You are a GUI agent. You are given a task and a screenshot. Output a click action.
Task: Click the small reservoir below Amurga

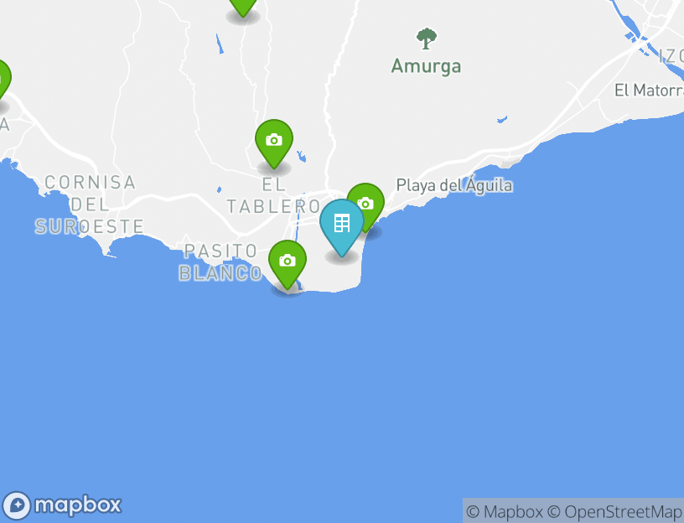502,119
